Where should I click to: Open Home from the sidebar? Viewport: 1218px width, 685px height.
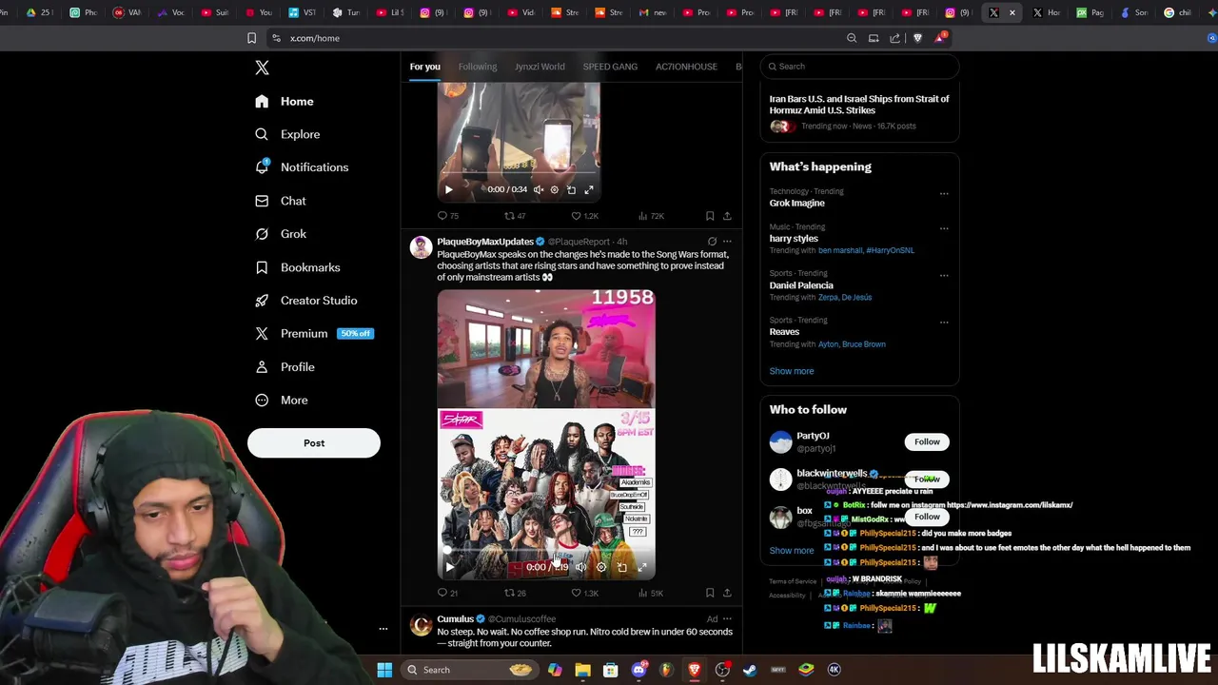(x=285, y=101)
